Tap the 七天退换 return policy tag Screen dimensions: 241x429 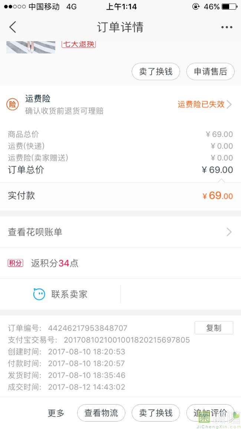(x=79, y=44)
